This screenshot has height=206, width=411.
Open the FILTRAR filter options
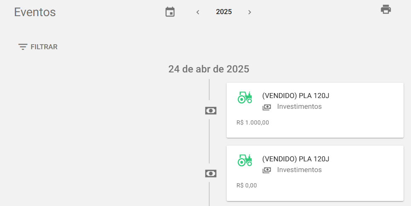pyautogui.click(x=44, y=47)
